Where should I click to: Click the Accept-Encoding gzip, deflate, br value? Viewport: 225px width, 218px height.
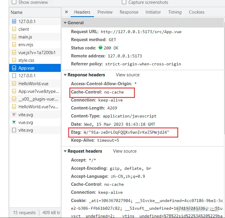[x=130, y=169]
